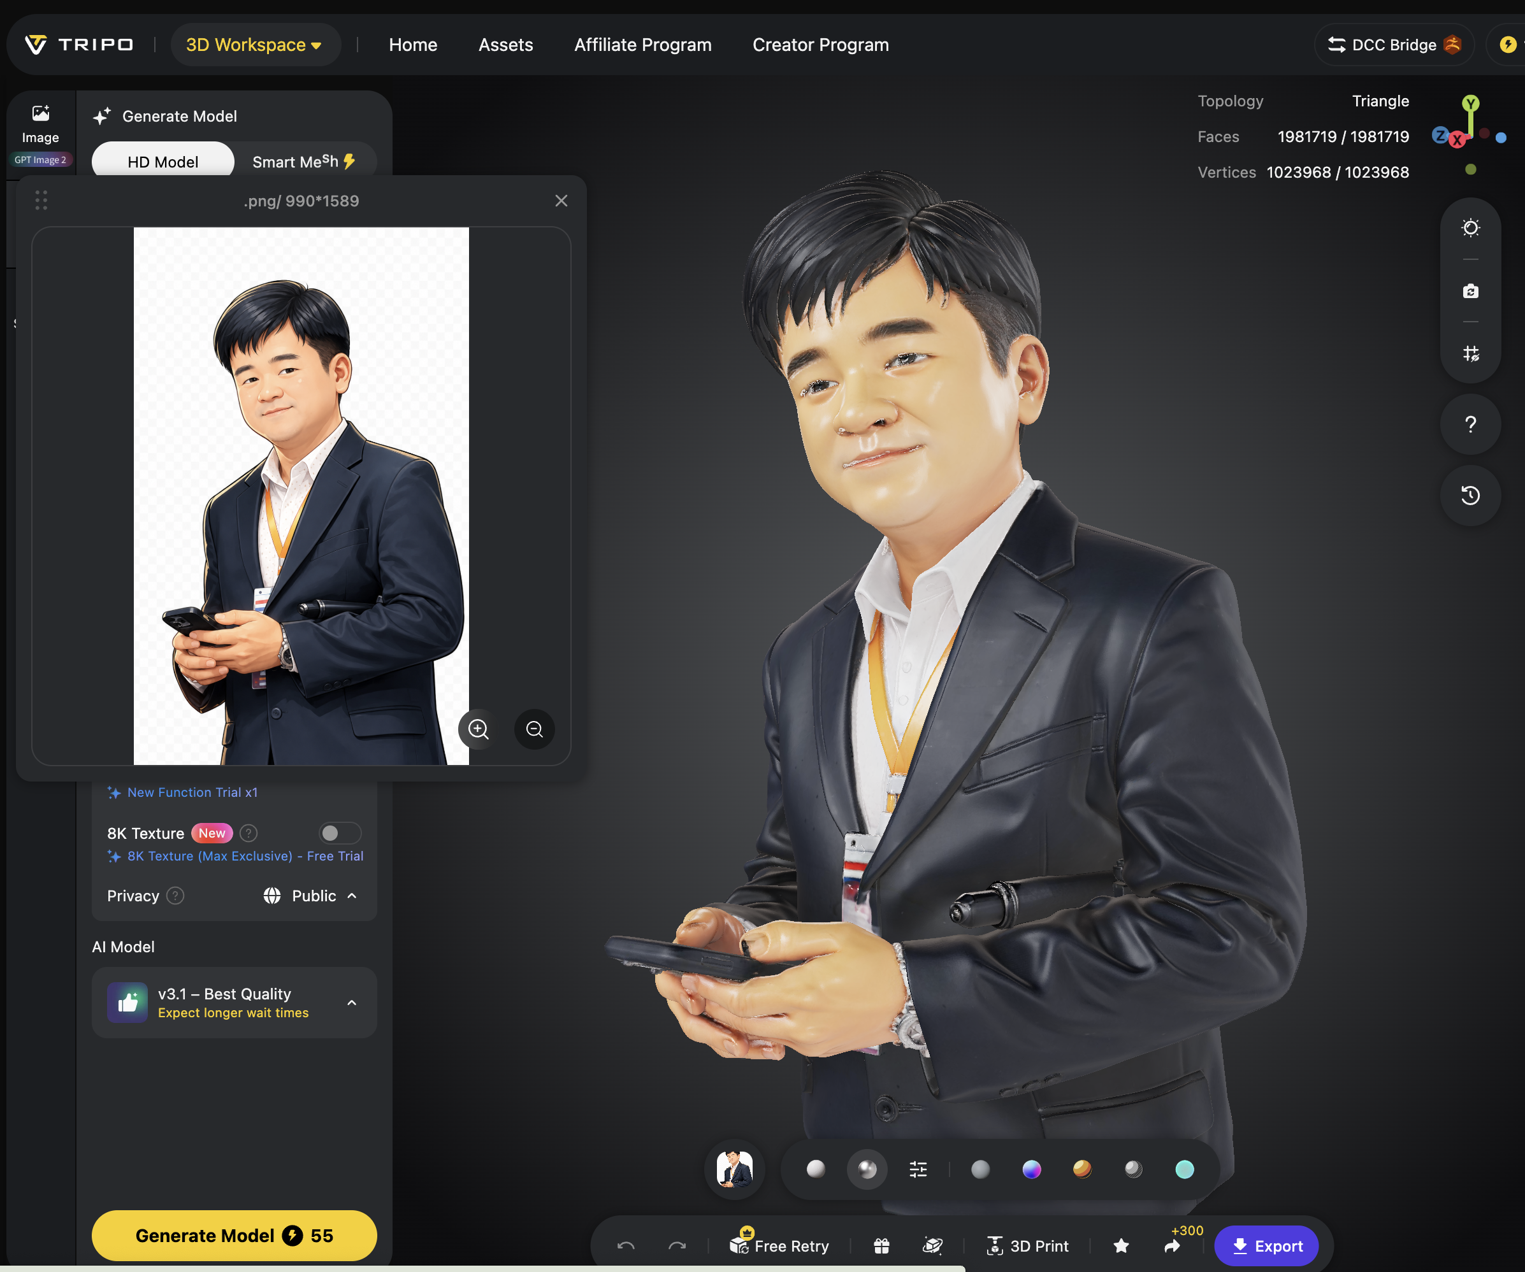This screenshot has width=1525, height=1272.
Task: Click the 'AI Model' section label
Action: point(124,947)
